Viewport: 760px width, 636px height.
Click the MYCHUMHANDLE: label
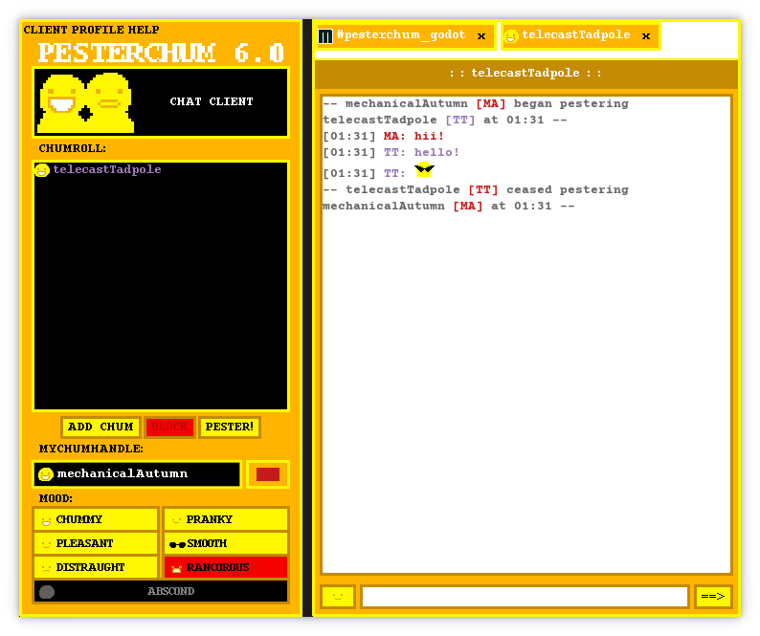91,450
